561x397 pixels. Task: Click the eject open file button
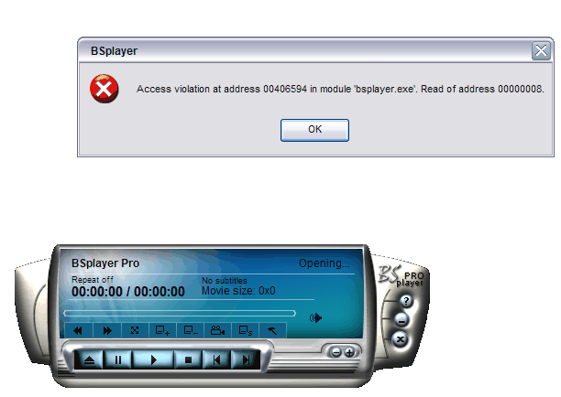tap(89, 359)
